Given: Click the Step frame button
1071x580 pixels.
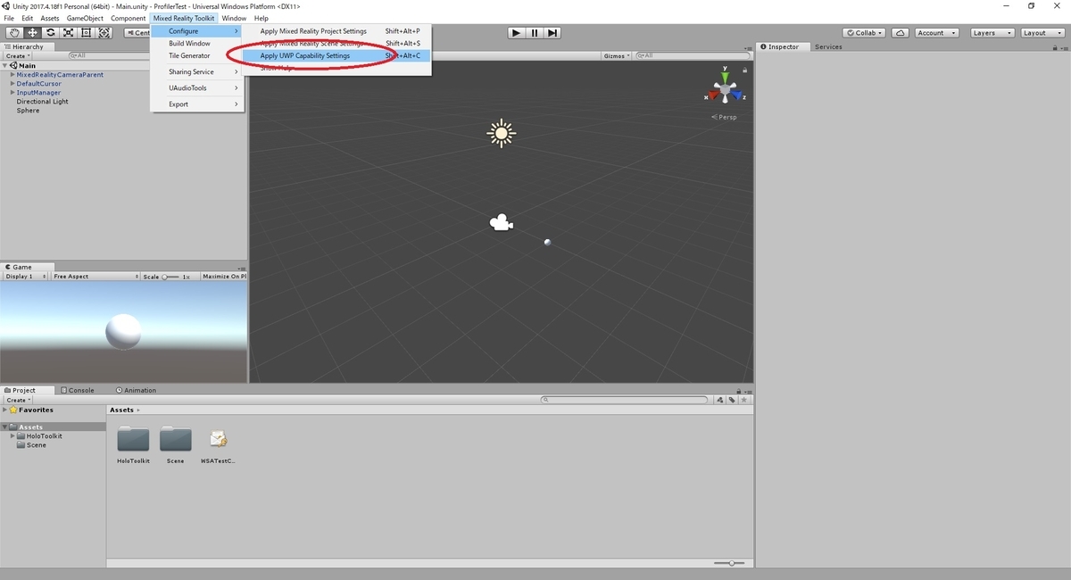Looking at the screenshot, I should click(x=552, y=33).
